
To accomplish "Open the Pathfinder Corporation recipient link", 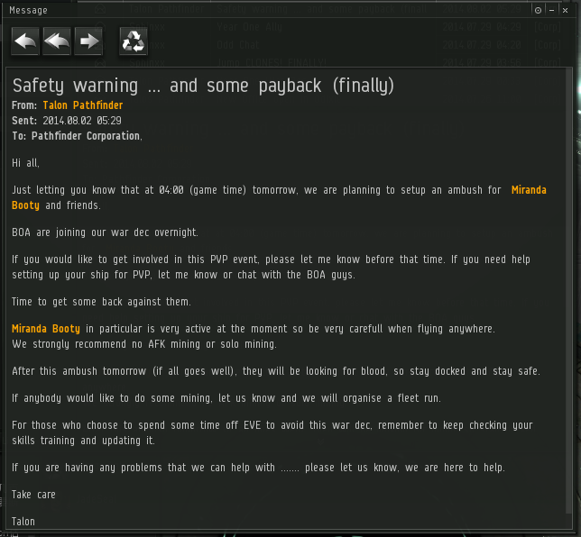I will point(86,136).
